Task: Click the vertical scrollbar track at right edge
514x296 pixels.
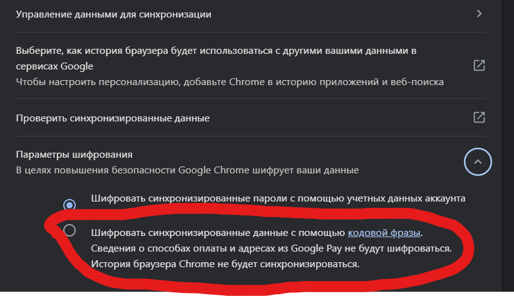Action: pos(508,146)
